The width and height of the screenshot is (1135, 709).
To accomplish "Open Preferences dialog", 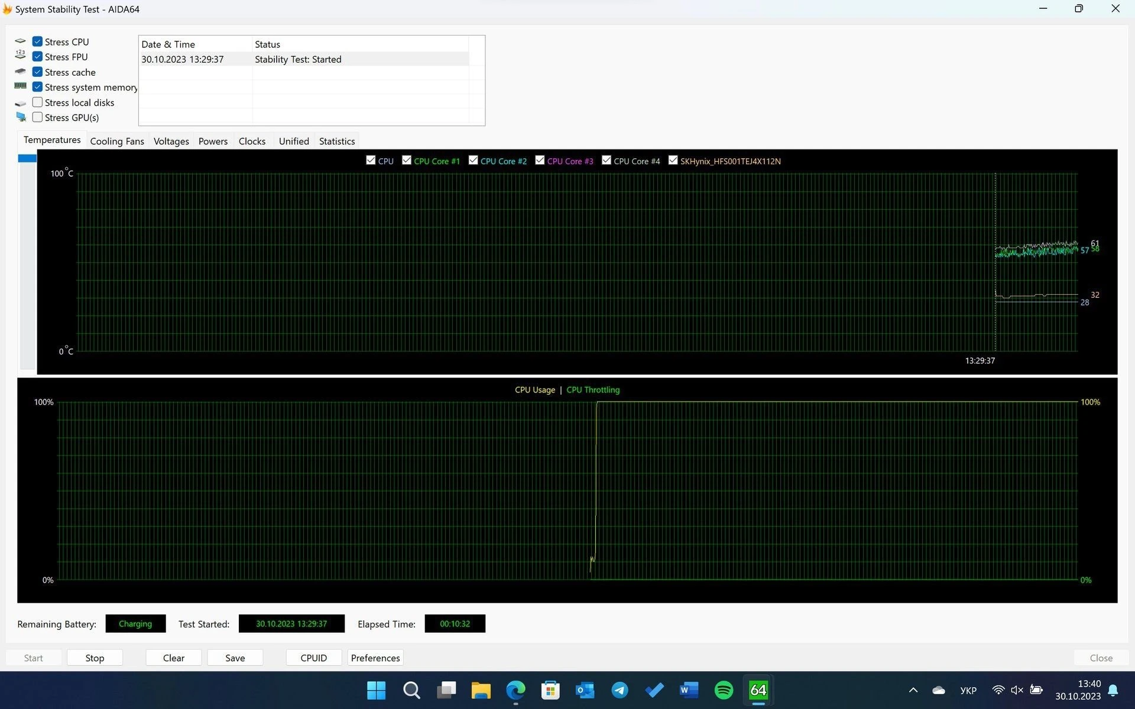I will coord(375,658).
